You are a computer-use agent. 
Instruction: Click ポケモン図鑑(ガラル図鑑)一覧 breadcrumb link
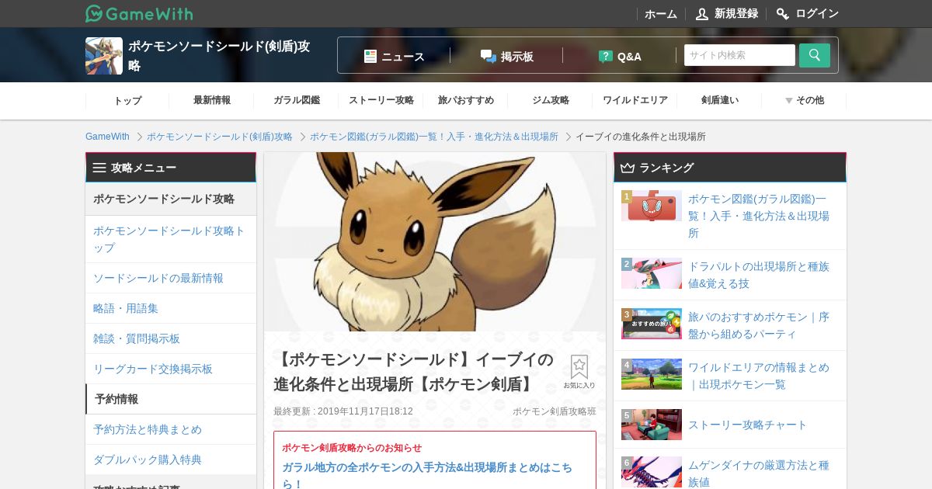[434, 137]
